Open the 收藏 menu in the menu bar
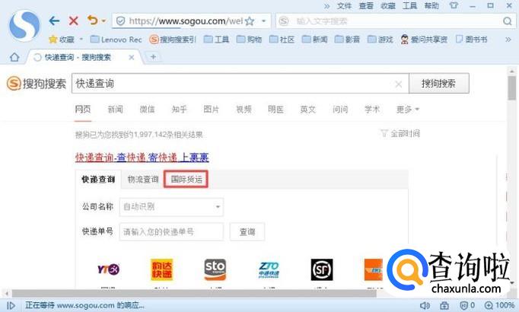This screenshot has height=312, width=519. tap(388, 5)
